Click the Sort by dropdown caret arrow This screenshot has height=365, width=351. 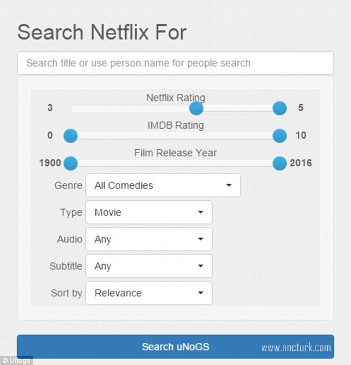[200, 293]
